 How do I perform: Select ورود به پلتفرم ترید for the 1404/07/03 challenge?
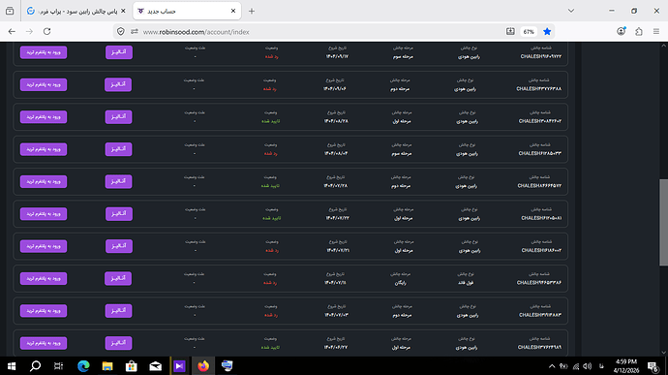click(44, 311)
